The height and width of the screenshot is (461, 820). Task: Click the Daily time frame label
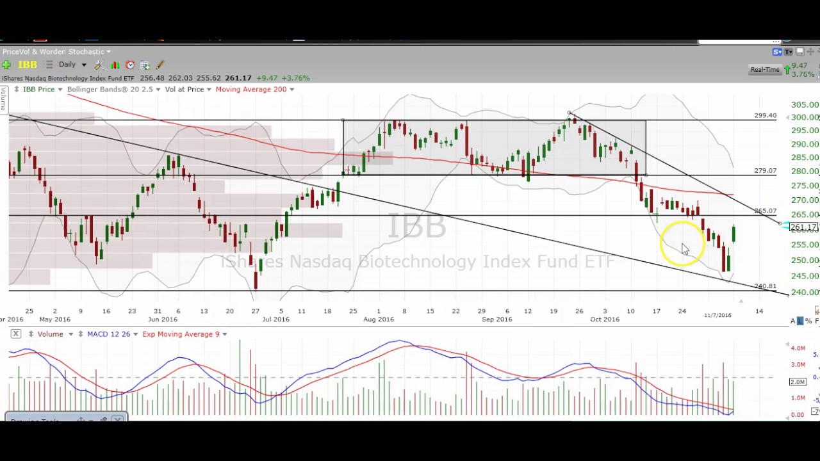[x=67, y=65]
